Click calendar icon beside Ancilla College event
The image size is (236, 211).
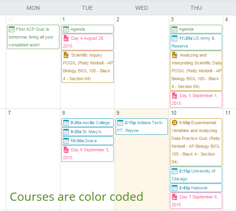click(x=66, y=123)
